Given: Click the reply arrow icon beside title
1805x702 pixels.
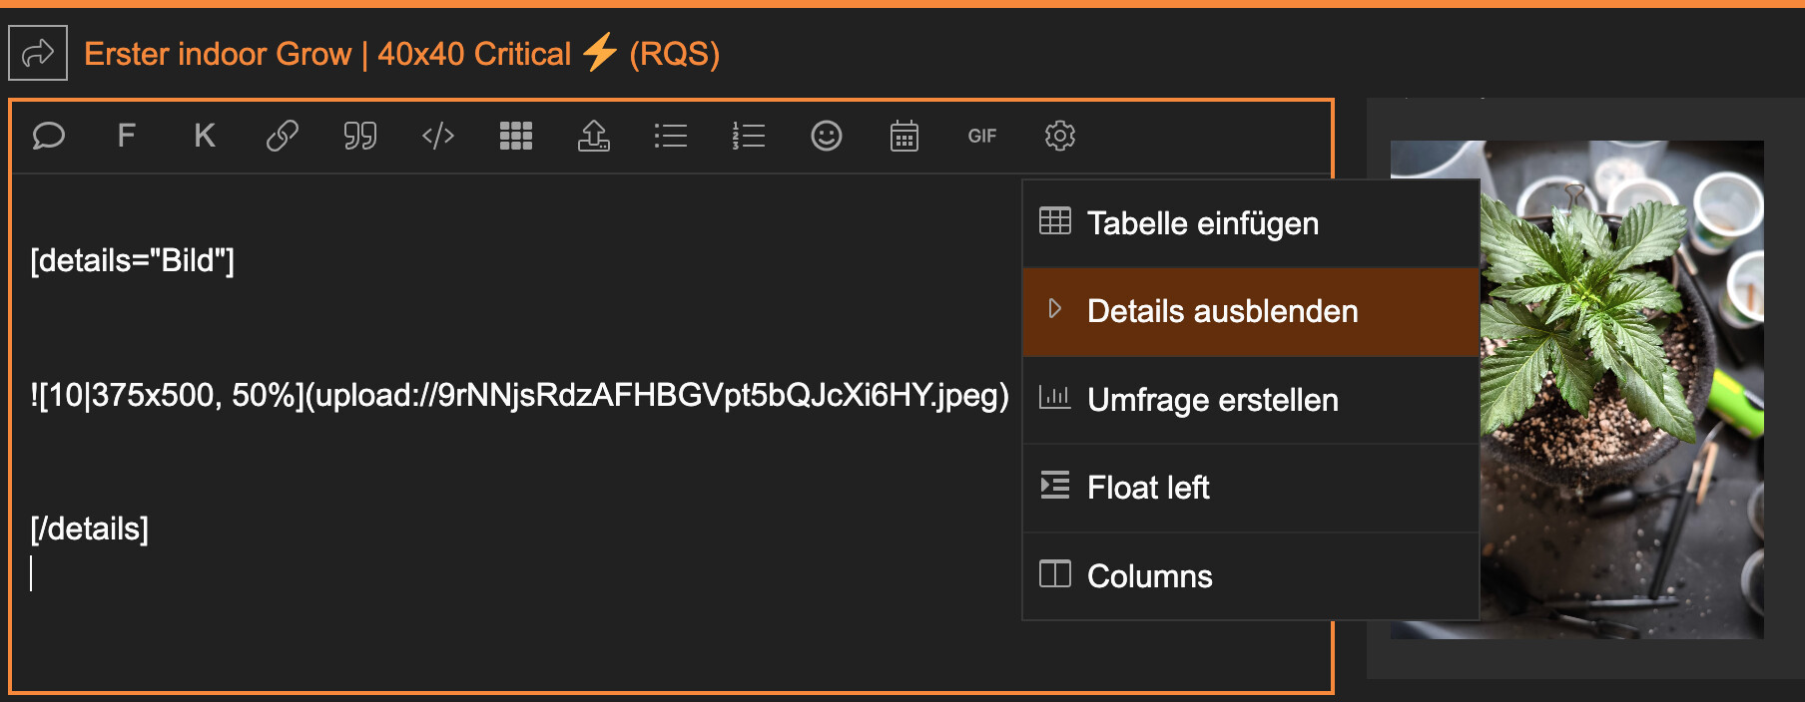Looking at the screenshot, I should click(x=38, y=53).
